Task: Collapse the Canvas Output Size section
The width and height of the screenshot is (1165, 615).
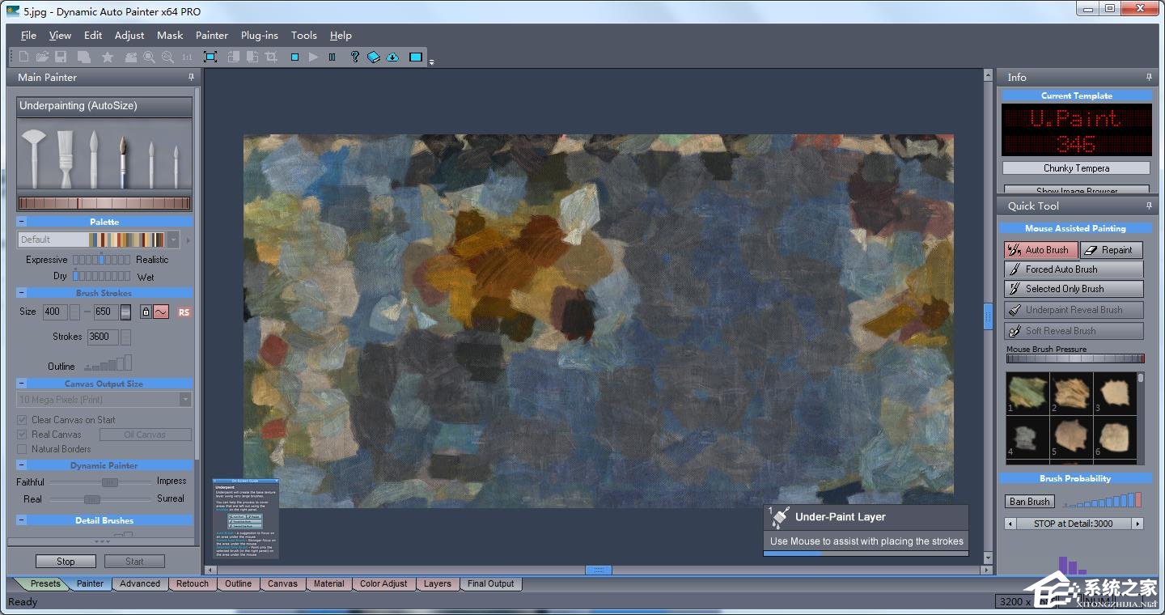Action: pyautogui.click(x=21, y=384)
